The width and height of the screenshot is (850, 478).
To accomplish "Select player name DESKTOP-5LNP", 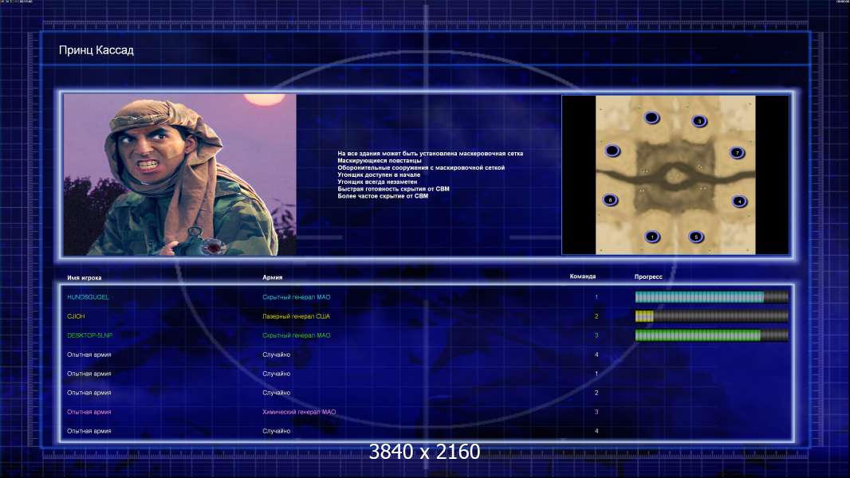I will (x=90, y=335).
